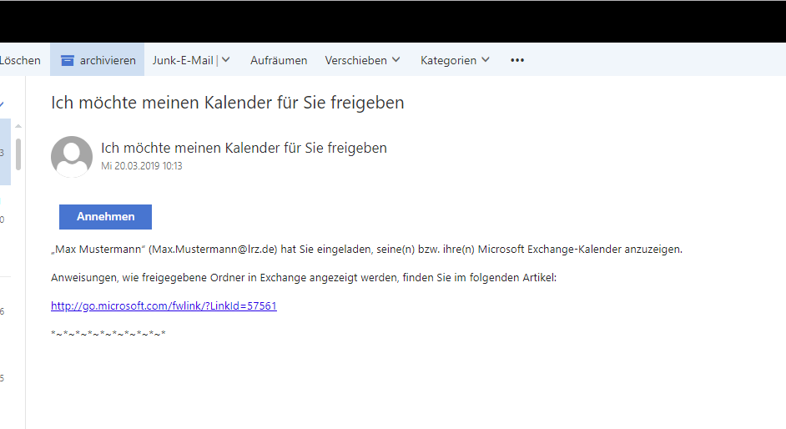This screenshot has height=429, width=786.
Task: Click the blue checkmark in the left pane
Action: (x=2, y=104)
